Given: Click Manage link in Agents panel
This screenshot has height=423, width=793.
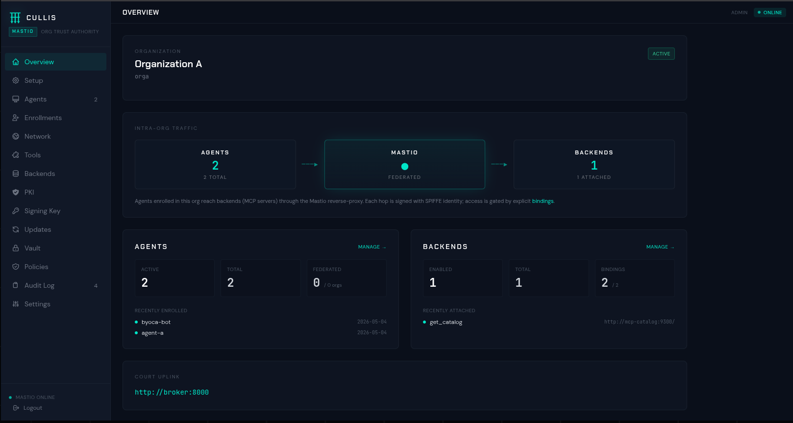Looking at the screenshot, I should coord(372,247).
